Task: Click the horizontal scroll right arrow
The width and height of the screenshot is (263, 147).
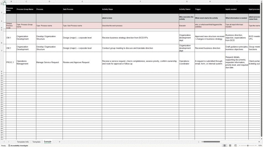Action: pyautogui.click(x=259, y=142)
